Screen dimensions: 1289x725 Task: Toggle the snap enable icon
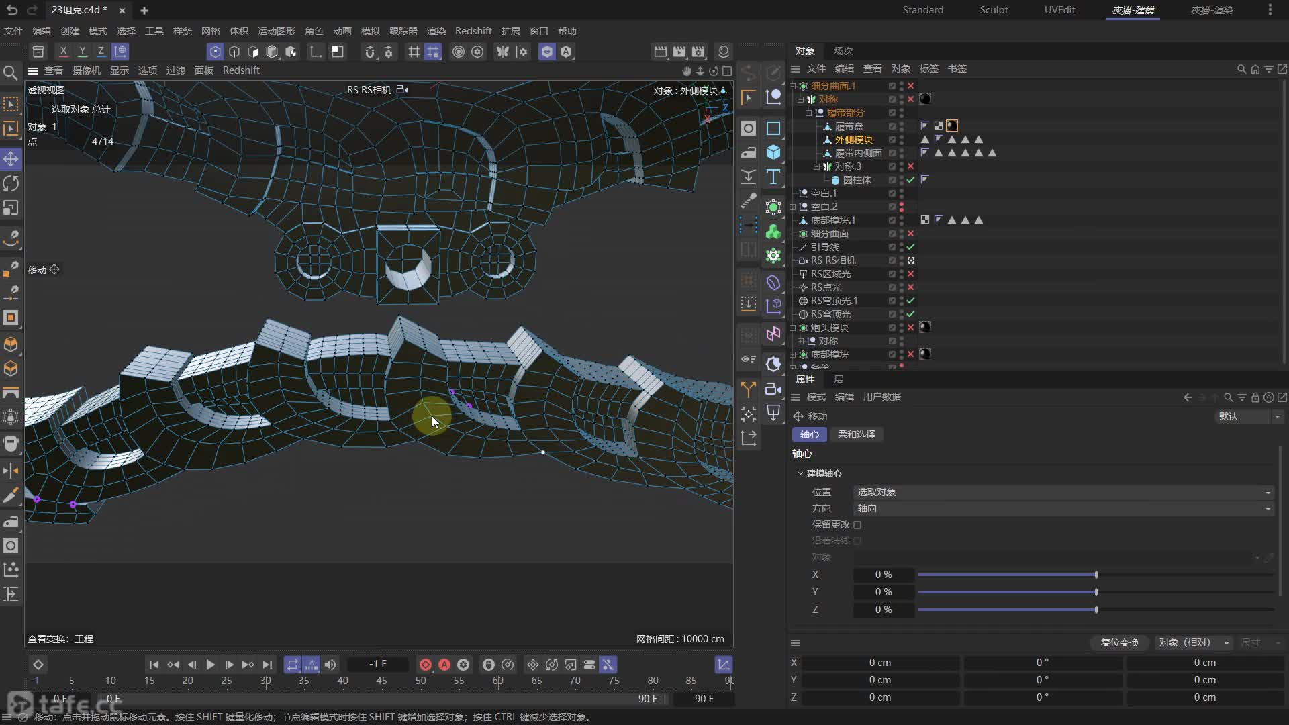pyautogui.click(x=369, y=52)
